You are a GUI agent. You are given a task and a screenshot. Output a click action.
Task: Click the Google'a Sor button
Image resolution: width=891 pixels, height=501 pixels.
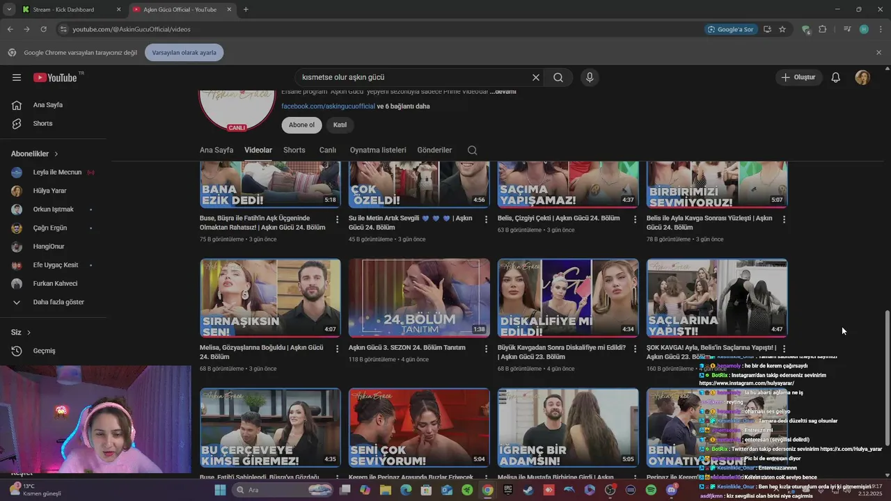click(730, 29)
